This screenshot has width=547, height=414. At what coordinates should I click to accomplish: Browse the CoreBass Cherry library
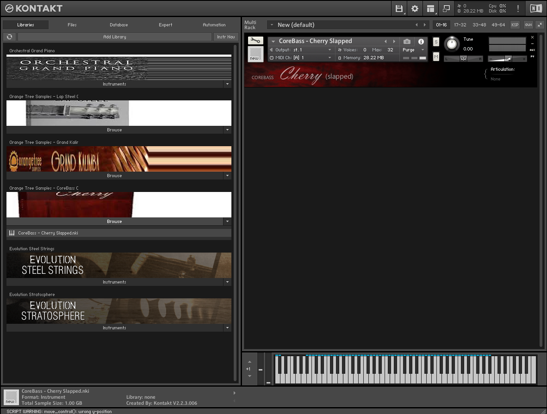[x=114, y=221]
